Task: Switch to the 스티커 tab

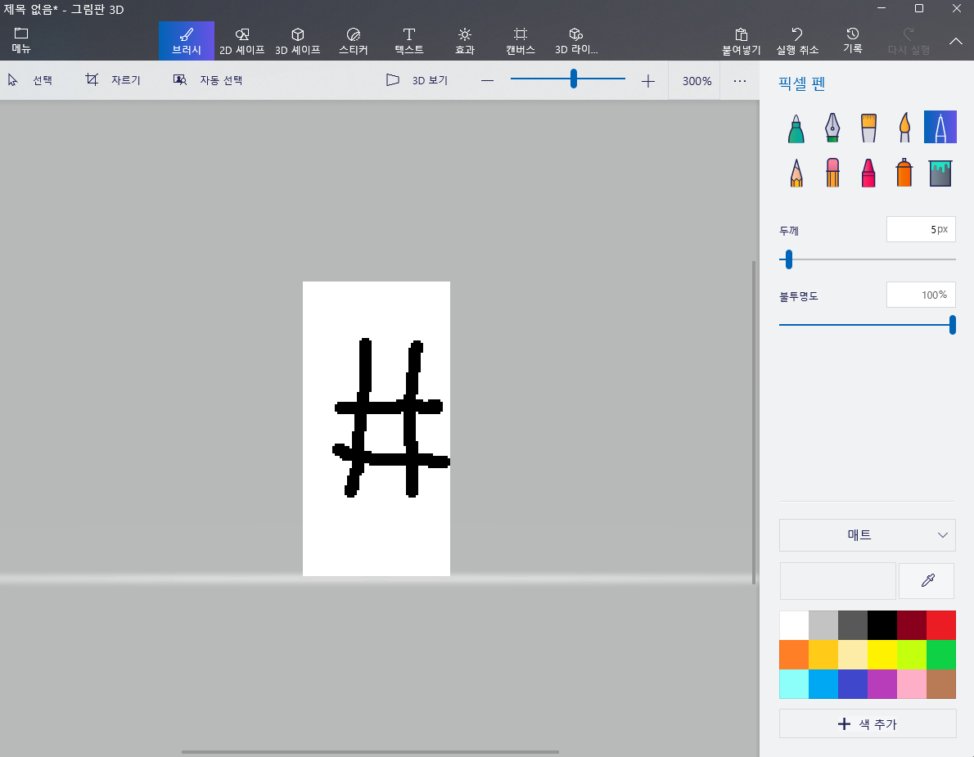Action: click(x=354, y=41)
